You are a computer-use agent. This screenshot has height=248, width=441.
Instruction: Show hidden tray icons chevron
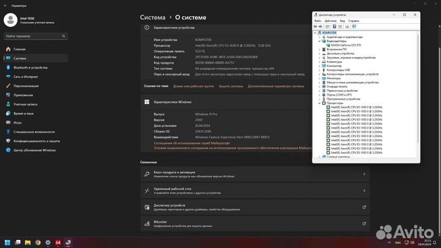390,242
